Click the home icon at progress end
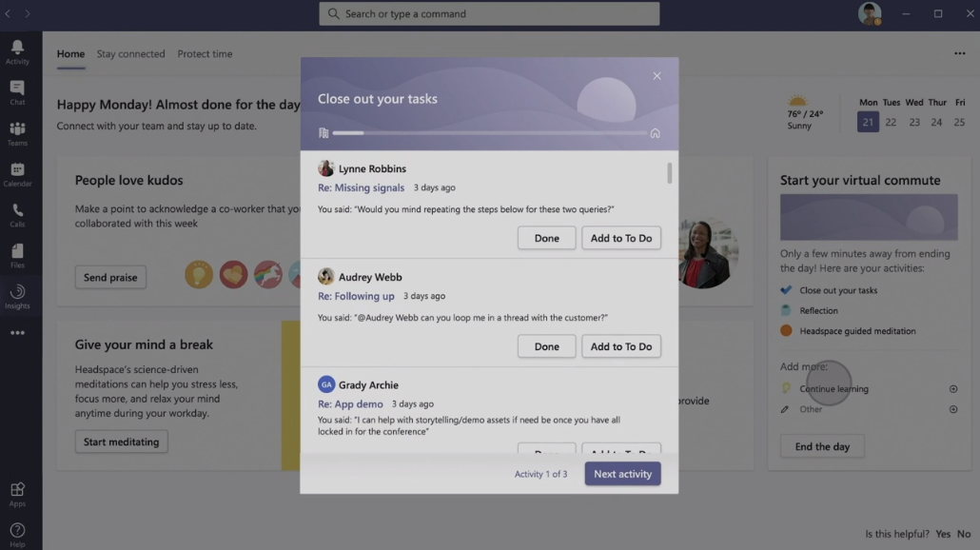This screenshot has width=980, height=550. point(655,133)
